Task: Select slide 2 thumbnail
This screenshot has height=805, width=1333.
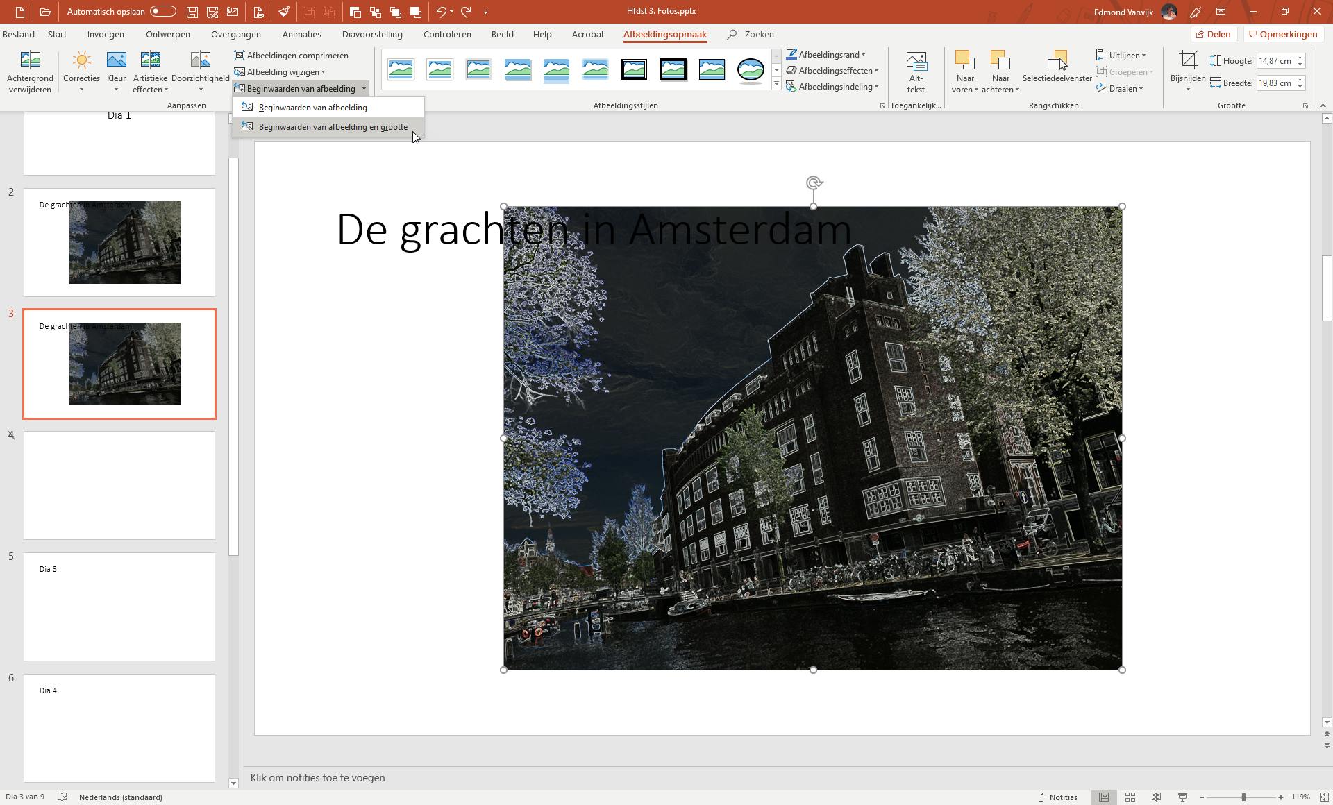Action: (119, 242)
